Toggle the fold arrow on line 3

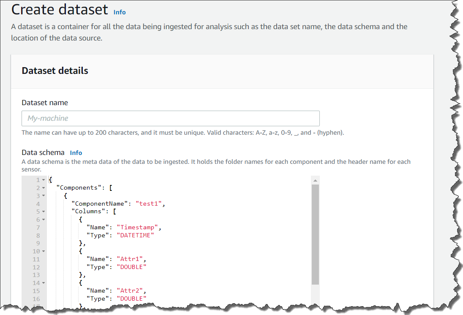[x=43, y=196]
